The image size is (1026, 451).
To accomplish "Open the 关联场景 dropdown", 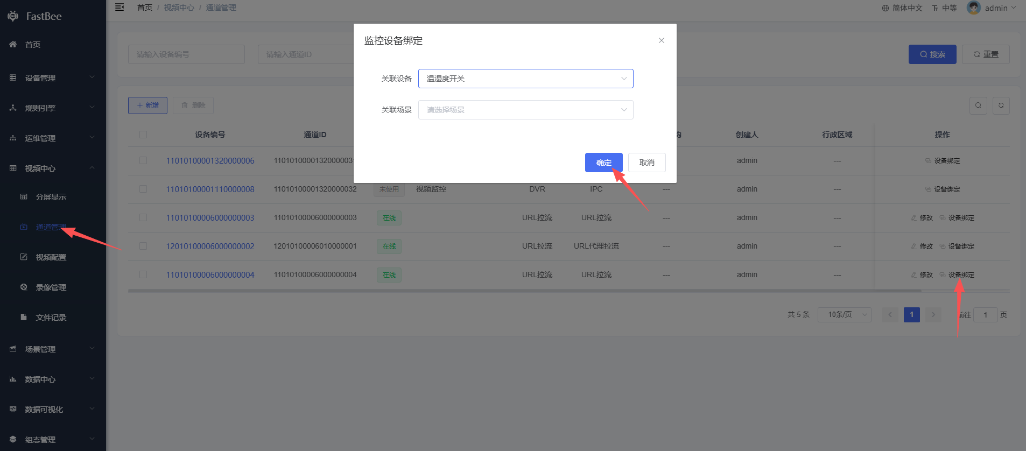I will click(x=525, y=110).
